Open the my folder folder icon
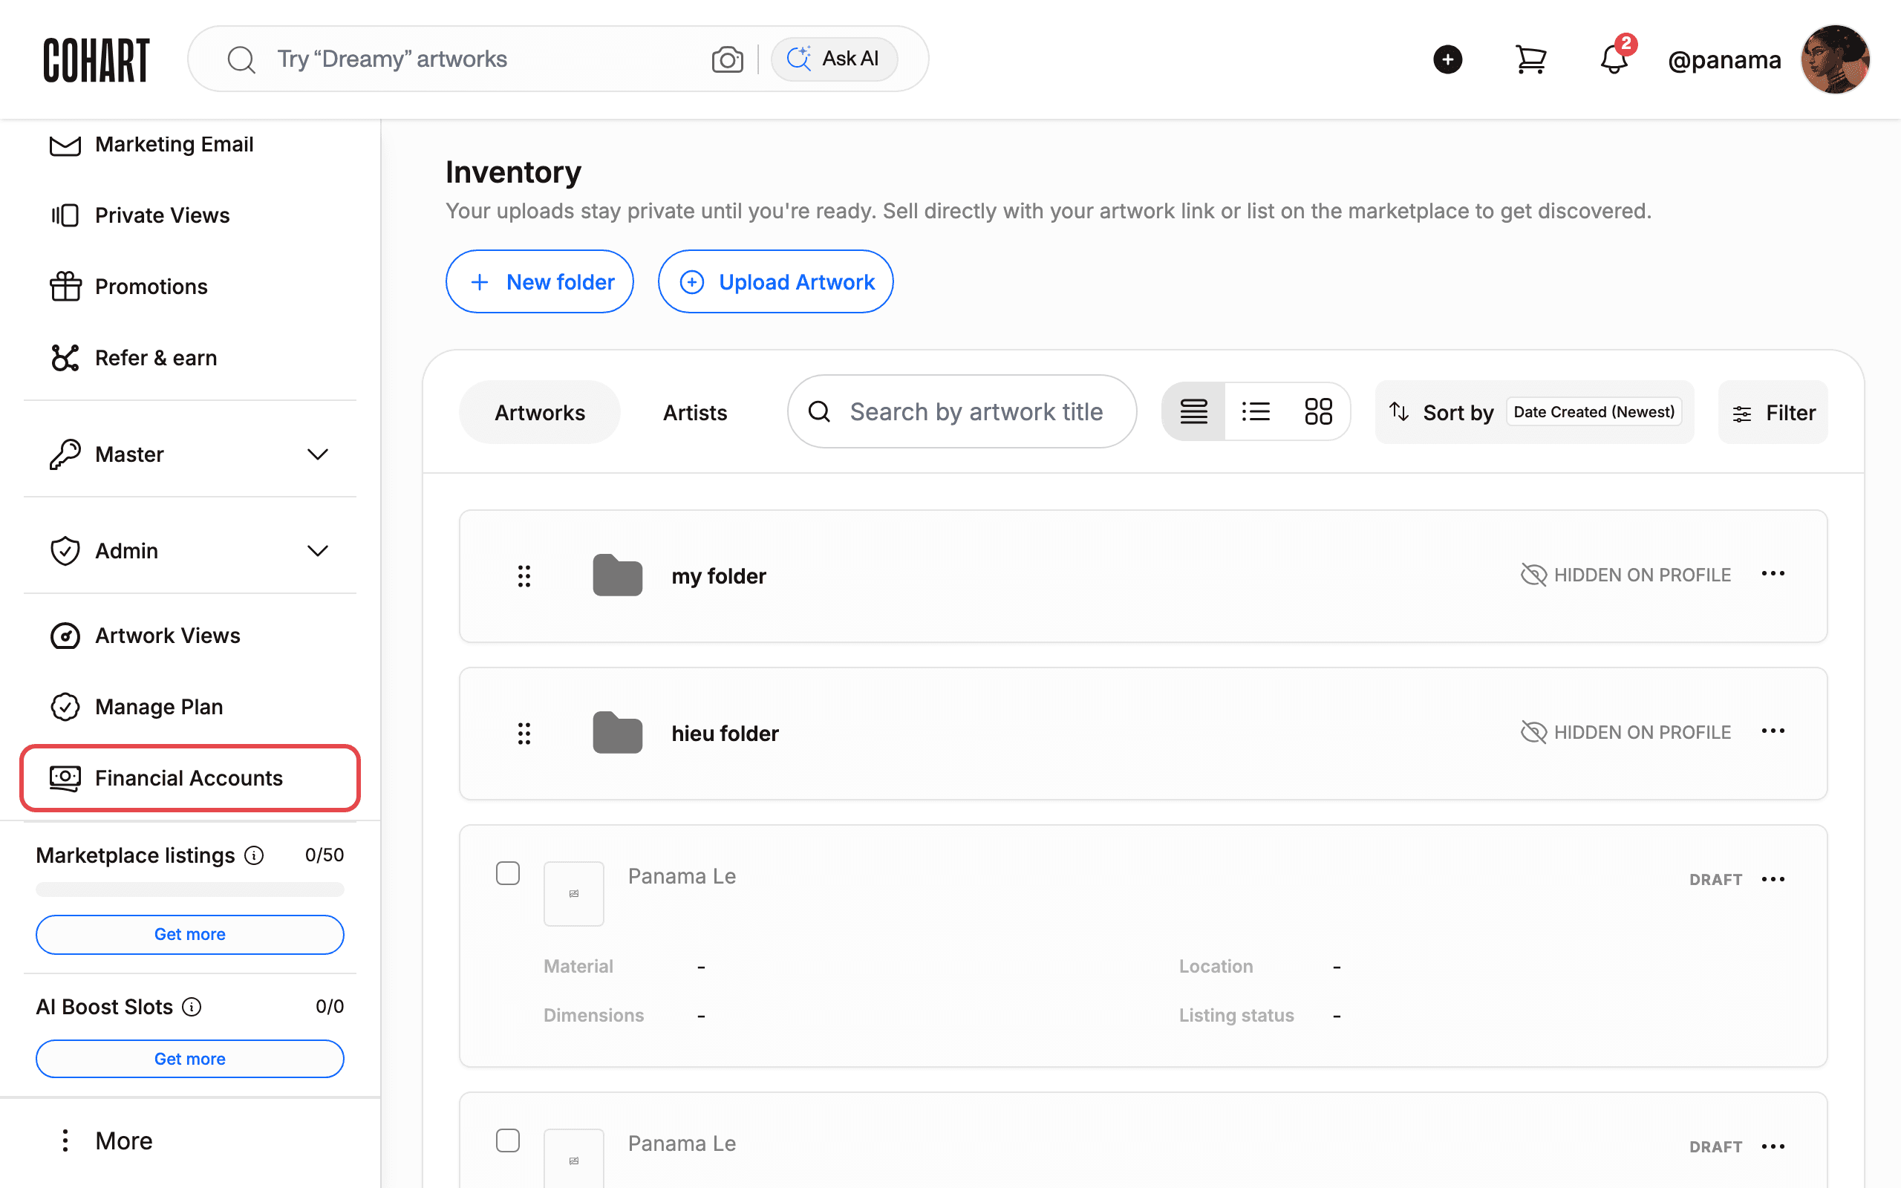The image size is (1901, 1188). click(x=617, y=575)
